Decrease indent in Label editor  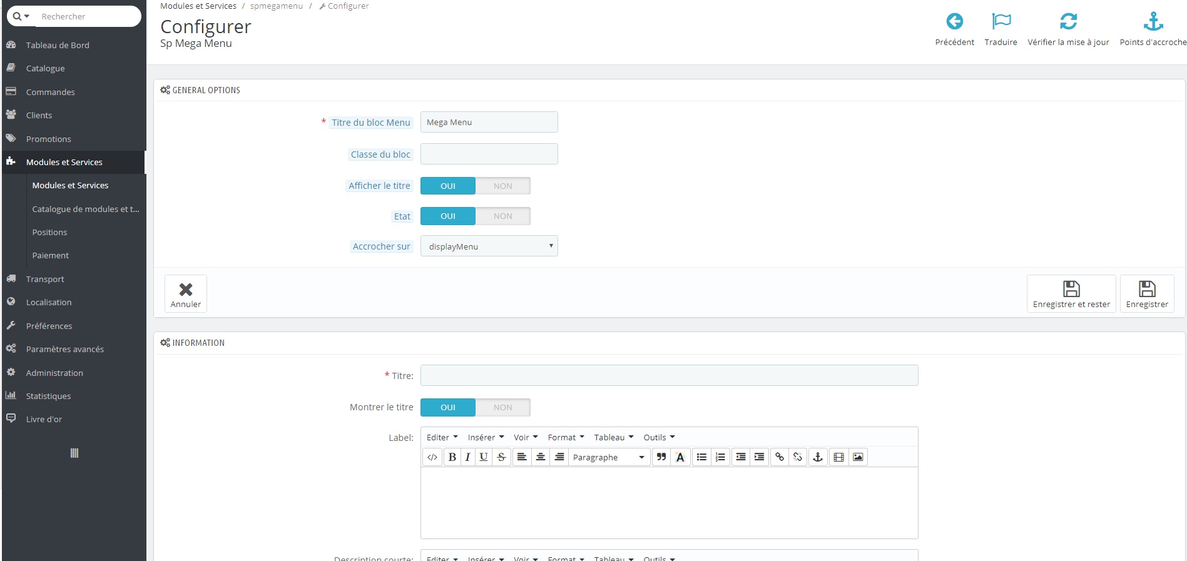(x=741, y=457)
